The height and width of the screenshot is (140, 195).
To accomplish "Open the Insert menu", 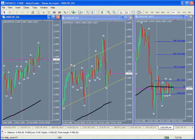I will point(18,7).
